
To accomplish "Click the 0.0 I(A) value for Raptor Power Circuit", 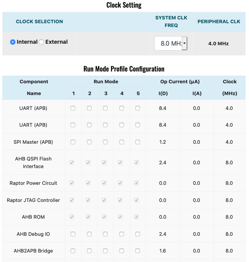I will (196, 183).
